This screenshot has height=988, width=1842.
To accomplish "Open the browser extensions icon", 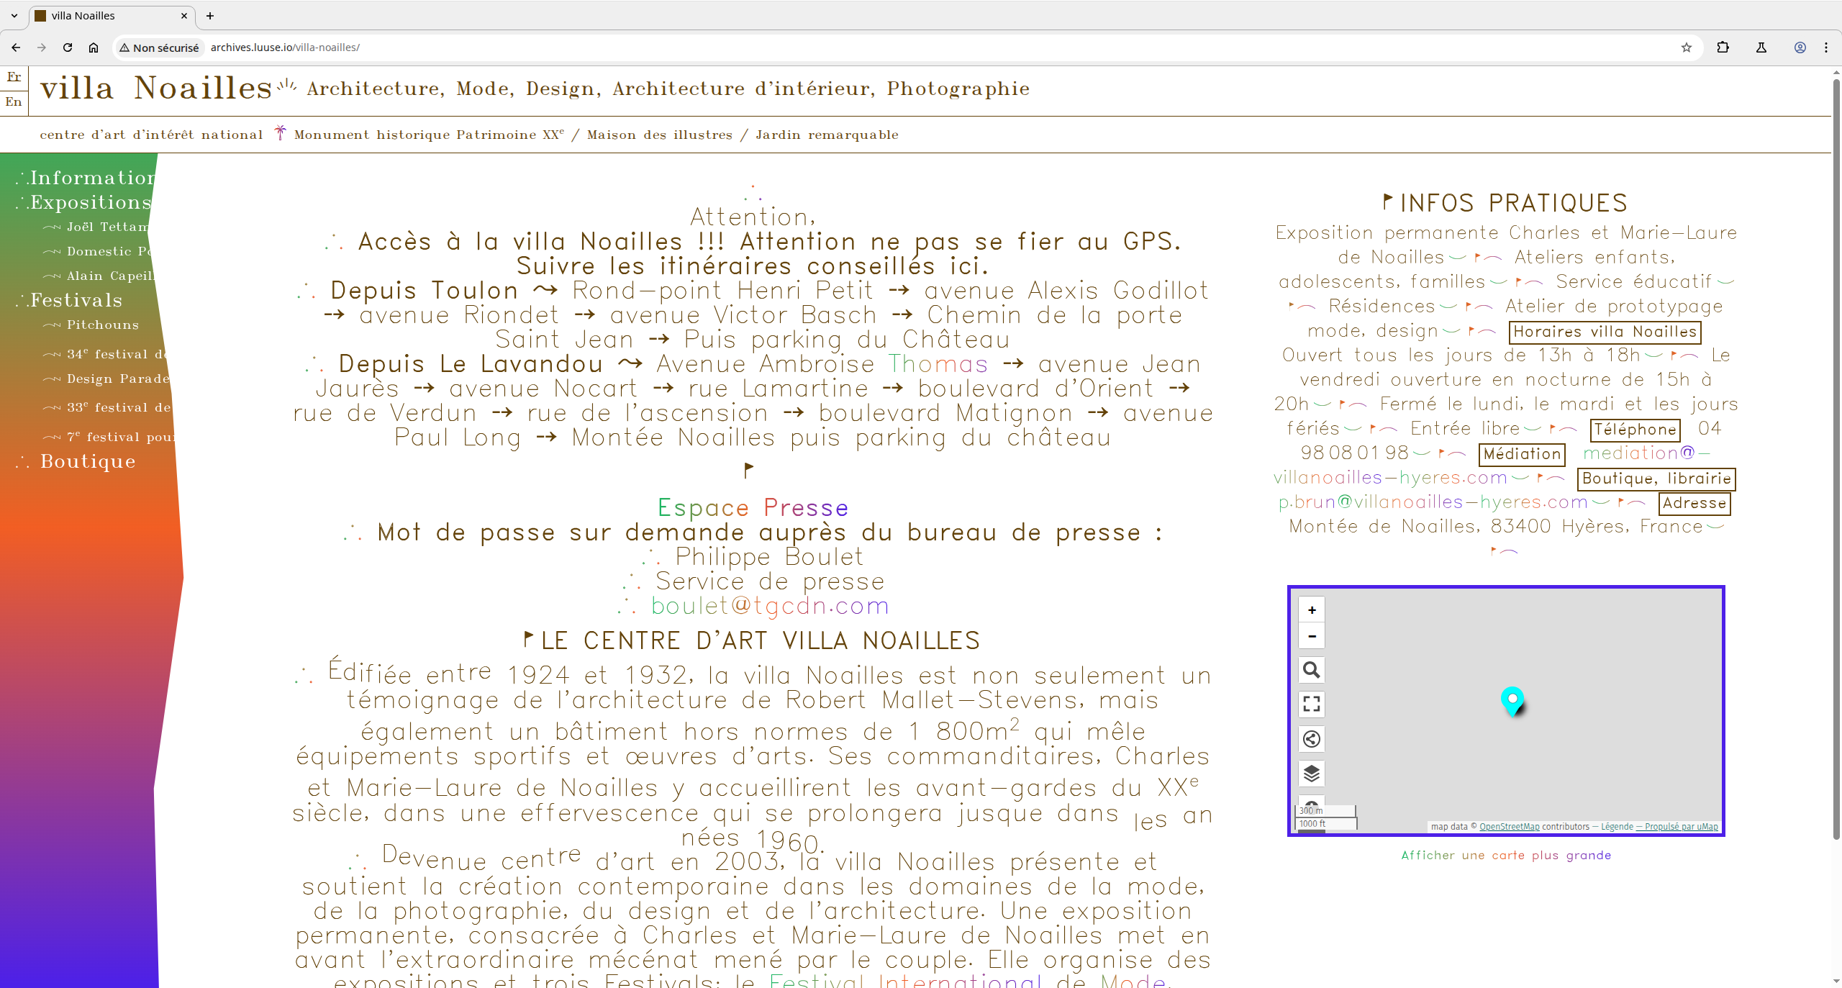I will point(1723,47).
